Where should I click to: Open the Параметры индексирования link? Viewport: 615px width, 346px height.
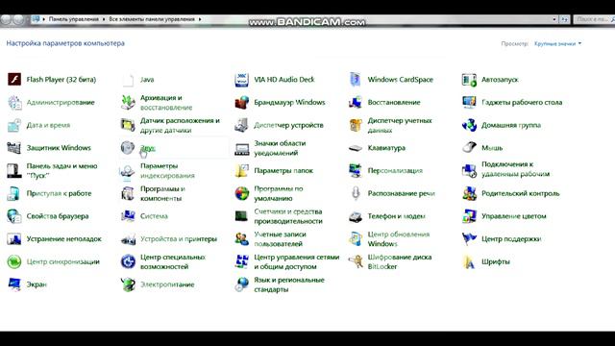pos(167,171)
